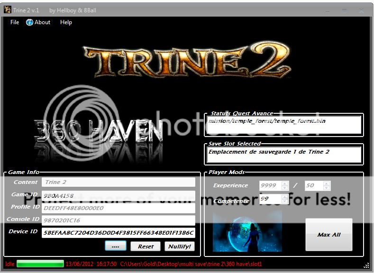Increase the Competence value with up arrow
Viewport: 374px width, 274px height.
coord(284,197)
